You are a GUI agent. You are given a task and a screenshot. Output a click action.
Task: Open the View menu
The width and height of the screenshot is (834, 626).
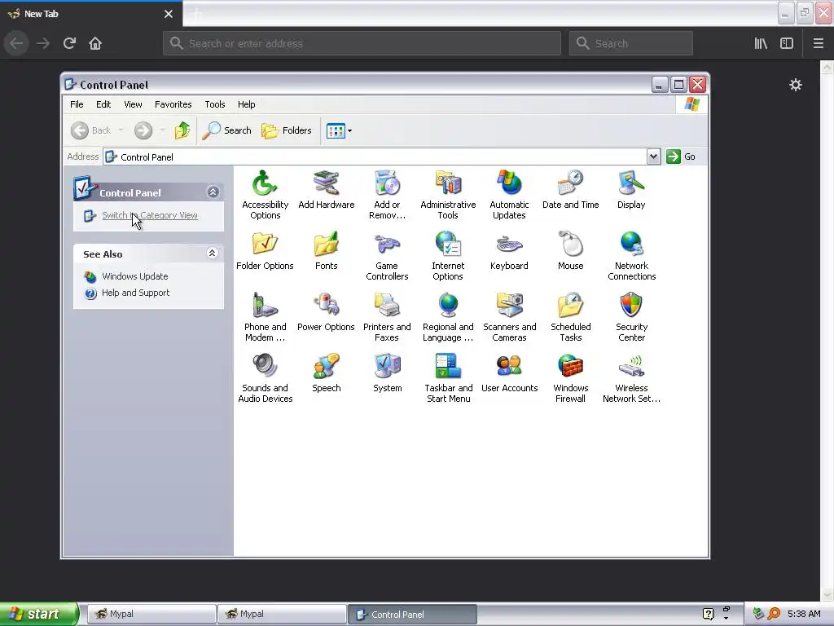[133, 104]
